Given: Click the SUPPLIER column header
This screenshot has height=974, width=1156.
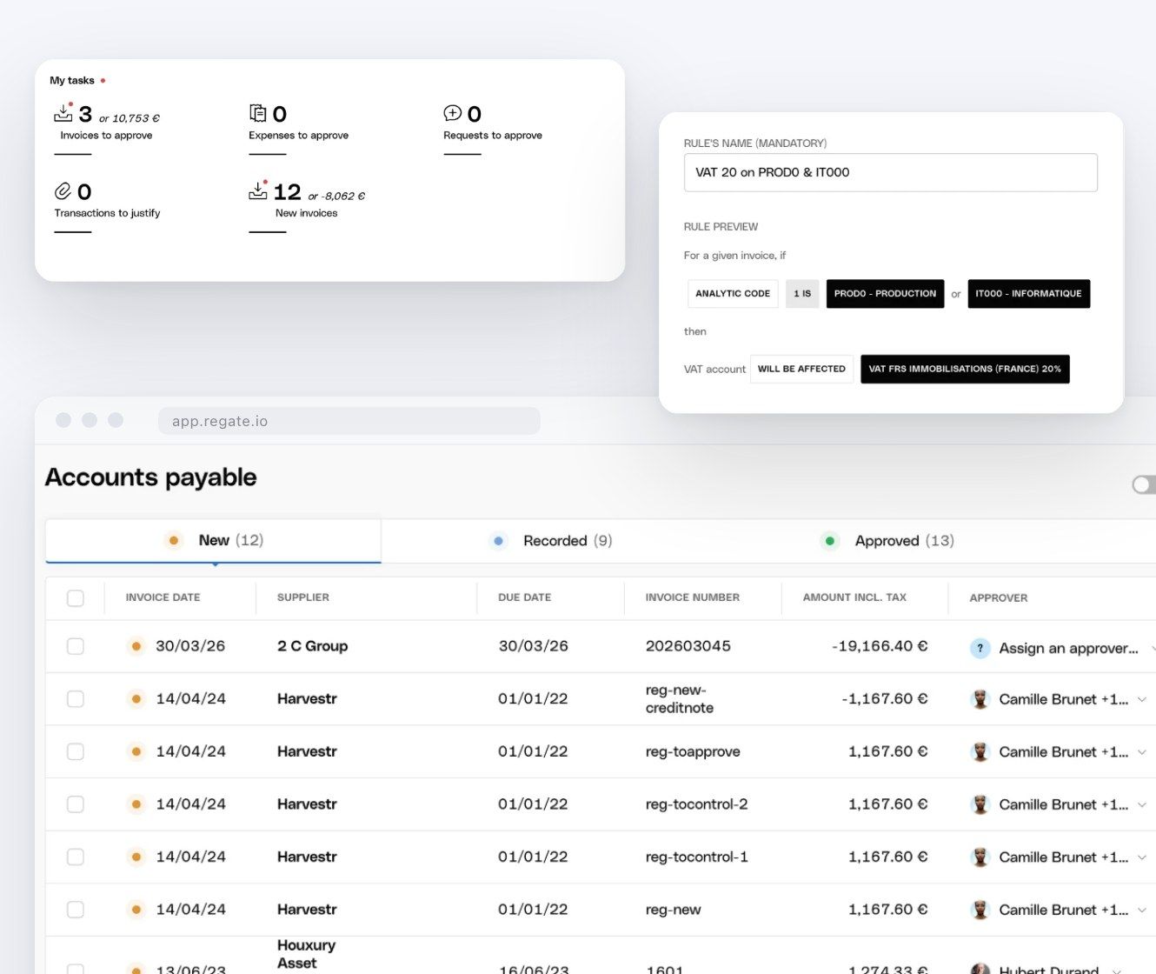Looking at the screenshot, I should (303, 597).
